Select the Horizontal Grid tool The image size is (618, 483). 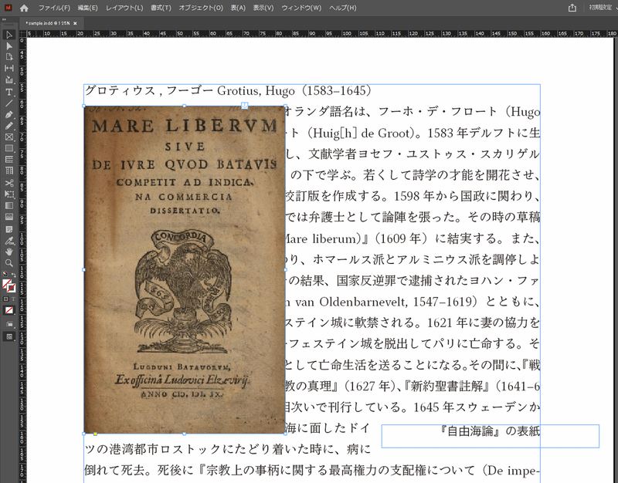point(8,160)
